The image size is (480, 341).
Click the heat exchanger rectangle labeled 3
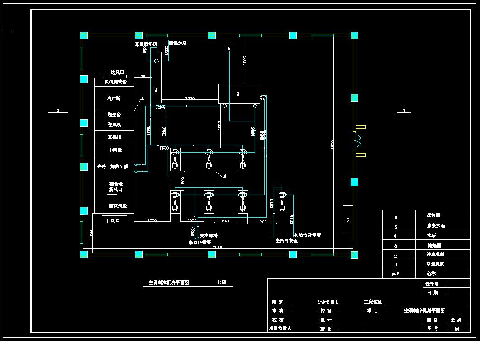click(x=156, y=77)
